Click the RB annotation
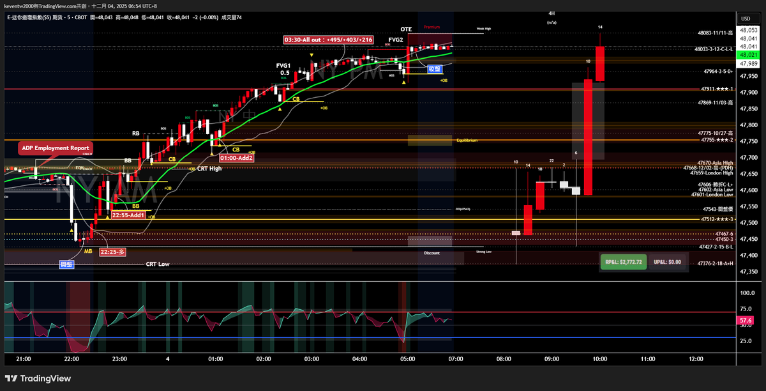Screen dimensions: 766x391 pyautogui.click(x=135, y=134)
